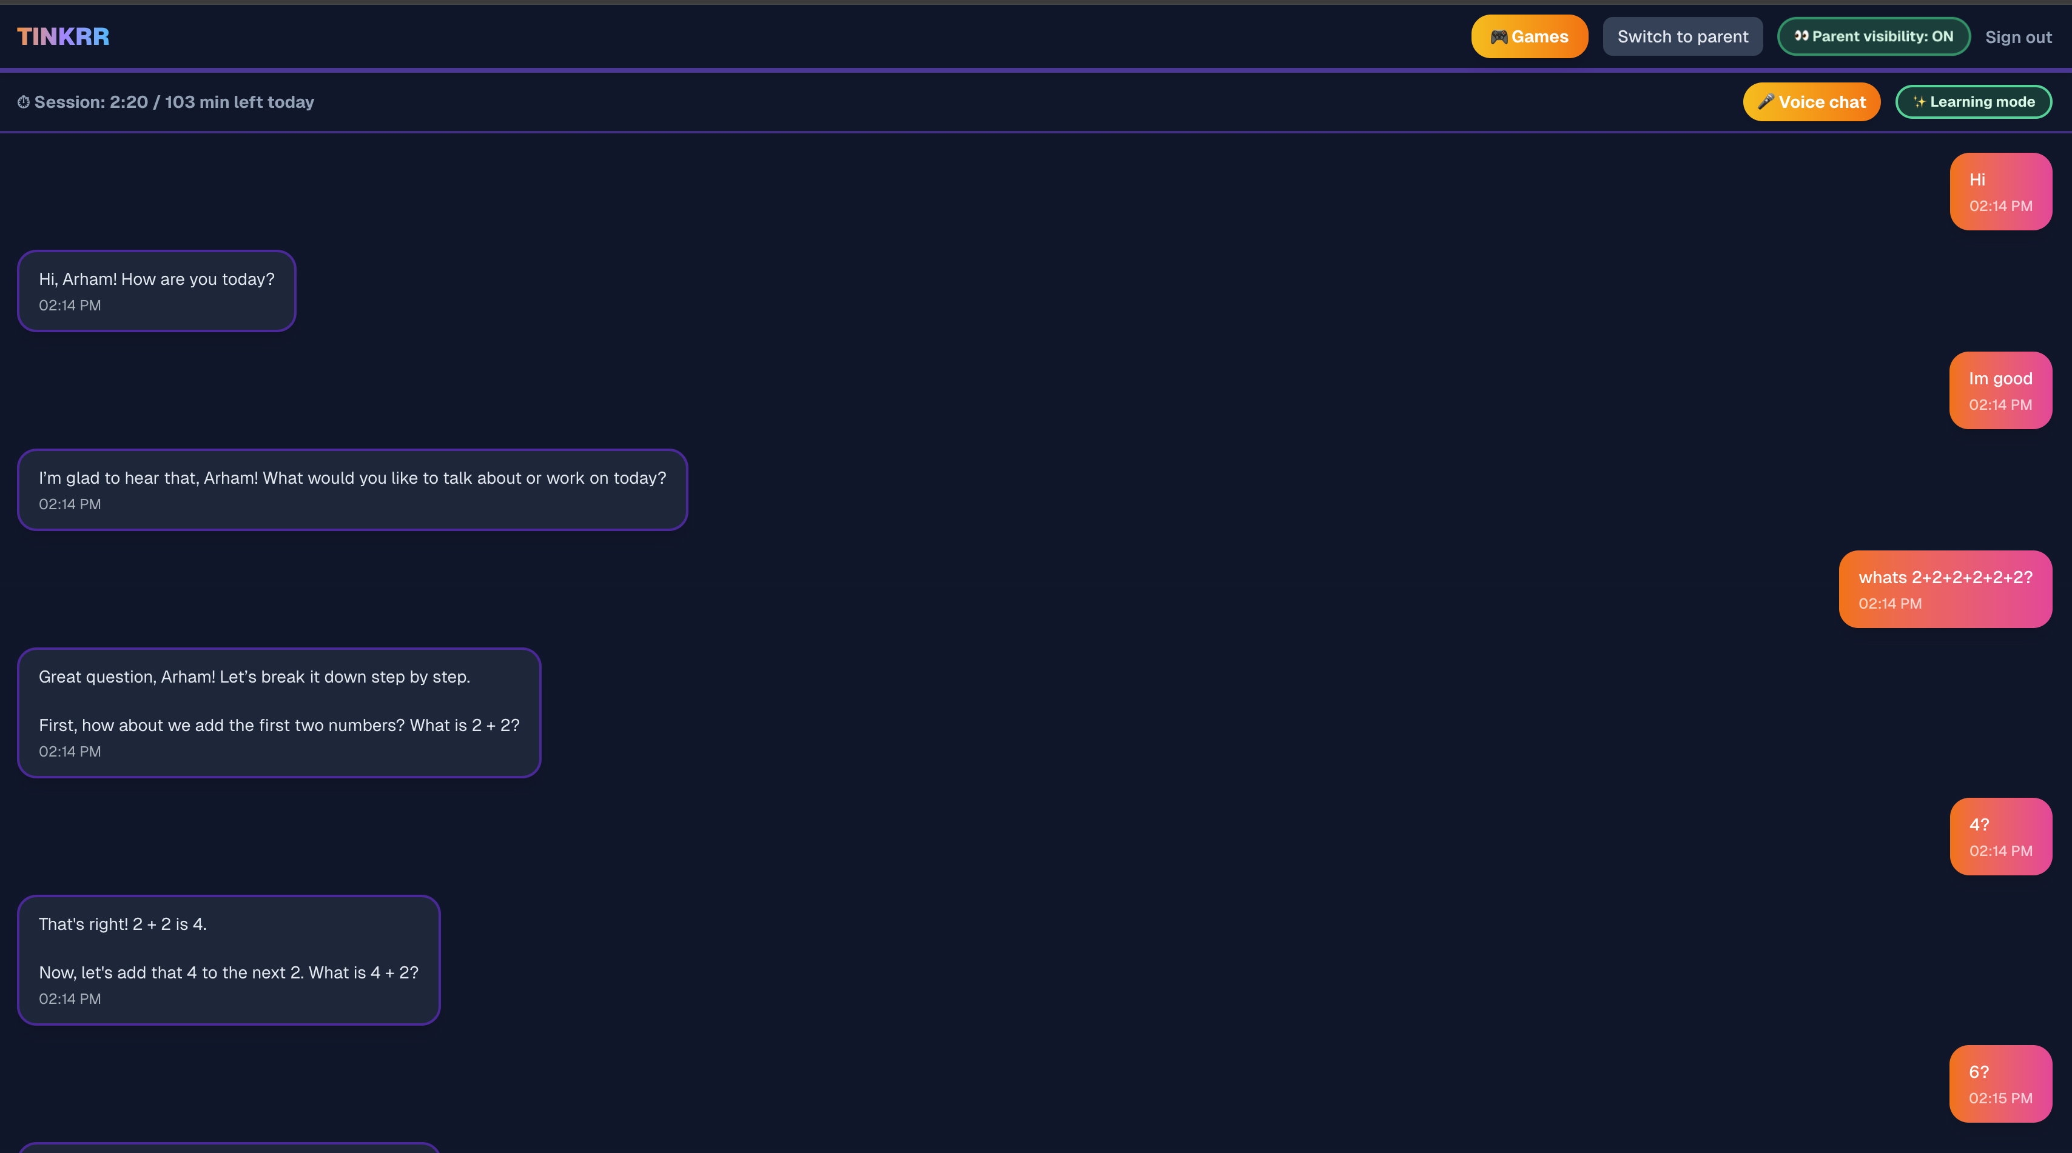Click 'What is 4 + 2?' question line
The height and width of the screenshot is (1153, 2072).
click(x=229, y=972)
